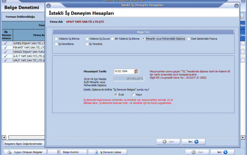The image size is (247, 155).
Task: Click İleri button on the main bottom bar
Action: (x=222, y=152)
